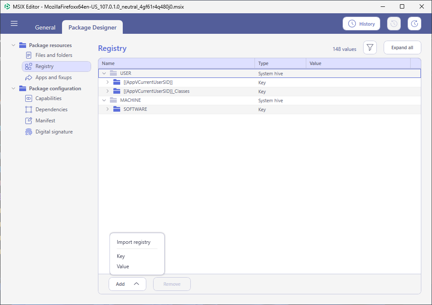Click the Package resources folder icon
Image resolution: width=432 pixels, height=305 pixels.
coord(23,45)
